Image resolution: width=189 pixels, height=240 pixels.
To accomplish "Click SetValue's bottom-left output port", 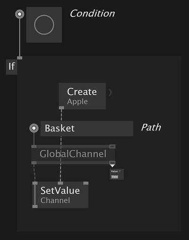I will (35, 206).
